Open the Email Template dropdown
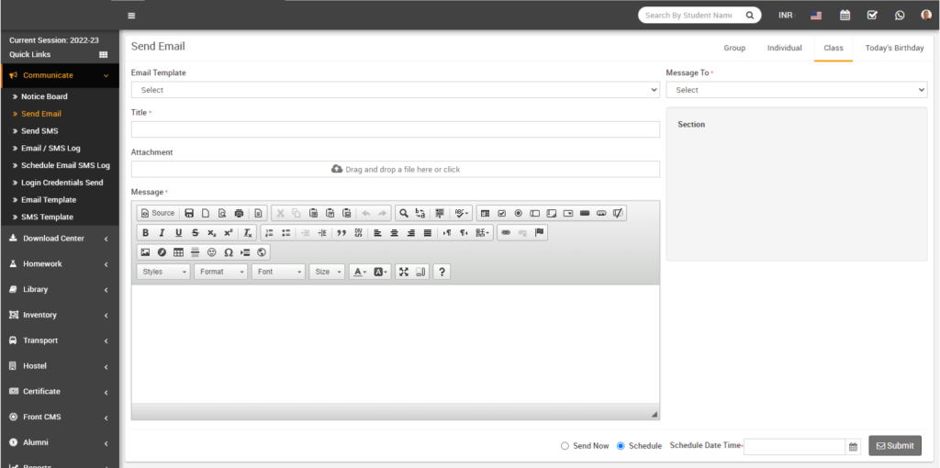940x468 pixels. click(395, 90)
